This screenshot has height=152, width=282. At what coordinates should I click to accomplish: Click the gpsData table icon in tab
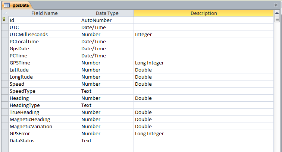pos(7,5)
